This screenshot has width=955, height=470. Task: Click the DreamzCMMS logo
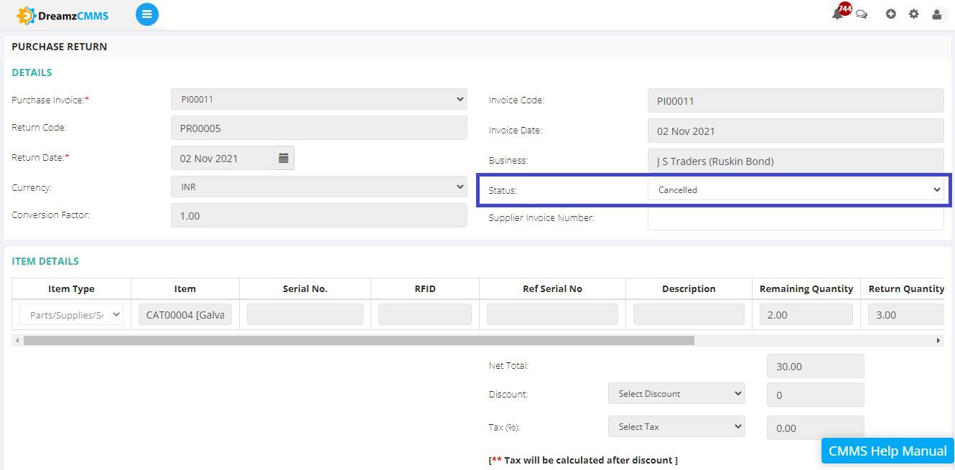point(62,14)
